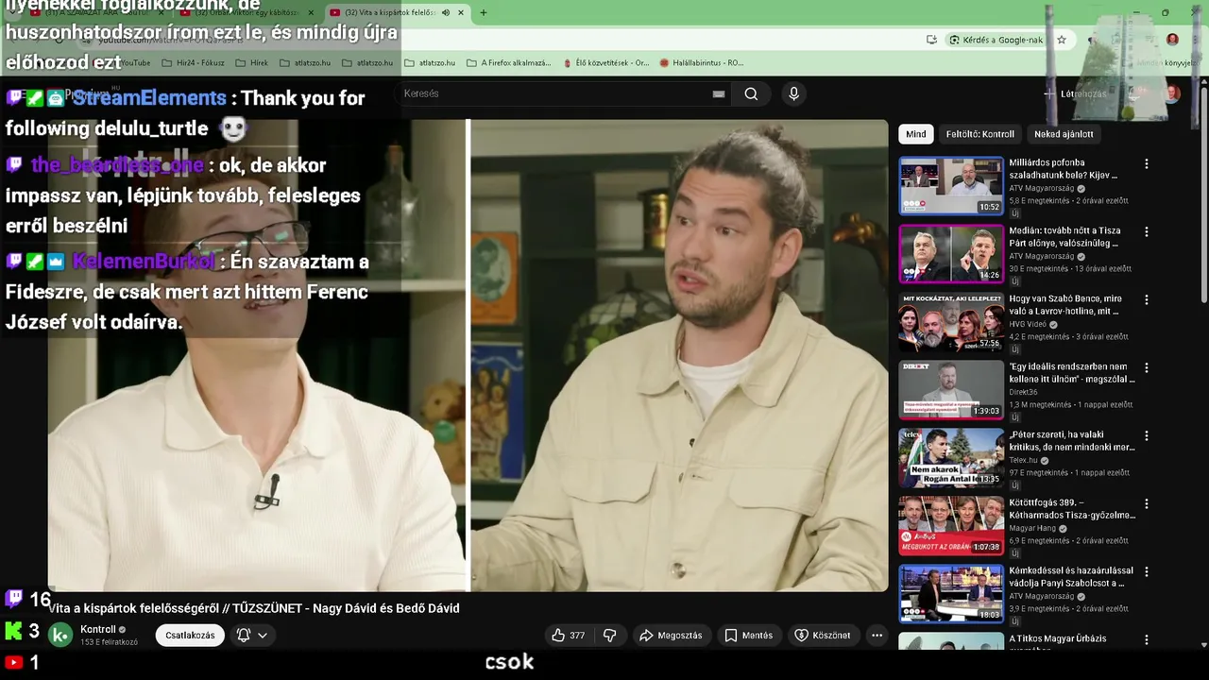This screenshot has height=680, width=1209.
Task: Click the 'HVG Videó' channel name
Action: tap(1028, 324)
